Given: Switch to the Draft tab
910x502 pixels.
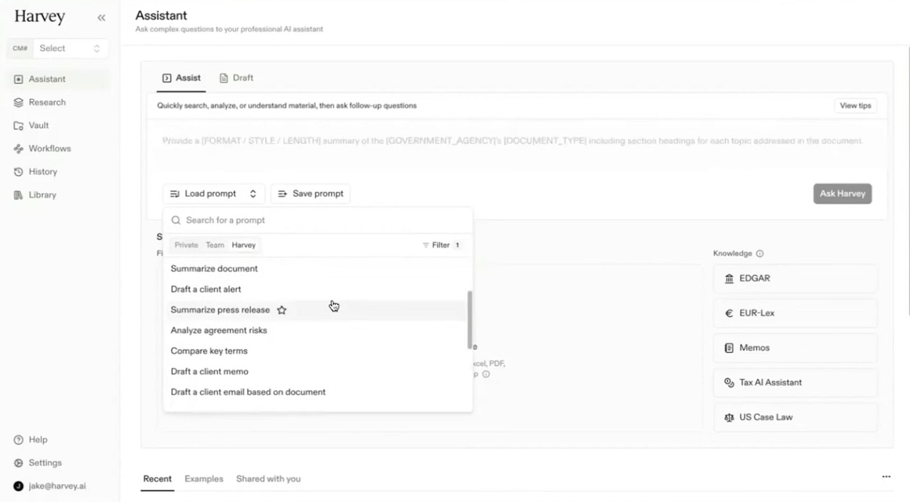Looking at the screenshot, I should [236, 78].
